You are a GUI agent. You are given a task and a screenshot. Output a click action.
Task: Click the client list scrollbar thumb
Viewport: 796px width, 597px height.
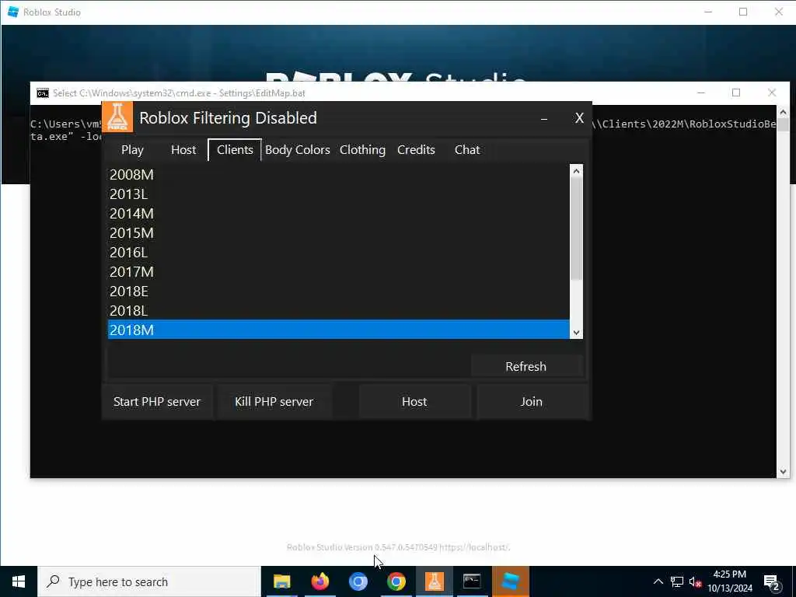[x=576, y=229]
